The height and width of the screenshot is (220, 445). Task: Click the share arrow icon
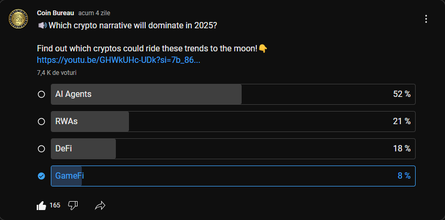coord(100,206)
